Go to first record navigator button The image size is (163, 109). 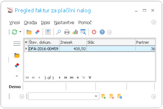pyautogui.click(x=27, y=78)
